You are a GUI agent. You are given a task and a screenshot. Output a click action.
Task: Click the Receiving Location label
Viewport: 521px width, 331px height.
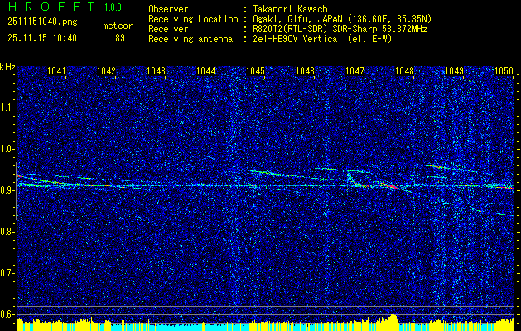(x=193, y=19)
